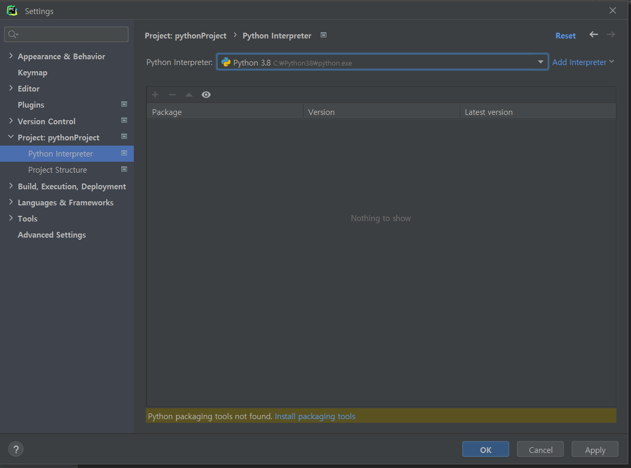Click the magnifier icon in the search box
Viewport: 631px width, 468px height.
(x=13, y=34)
